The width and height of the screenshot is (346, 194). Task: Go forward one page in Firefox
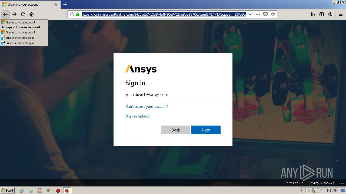[15, 14]
